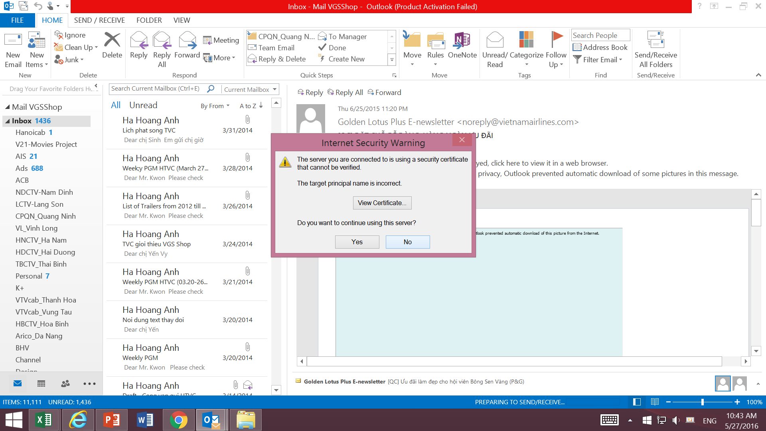
Task: Expand the Quick Steps gallery
Action: pos(392,60)
